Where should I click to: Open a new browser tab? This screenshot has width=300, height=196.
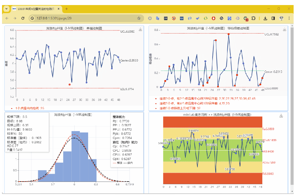click(67, 9)
